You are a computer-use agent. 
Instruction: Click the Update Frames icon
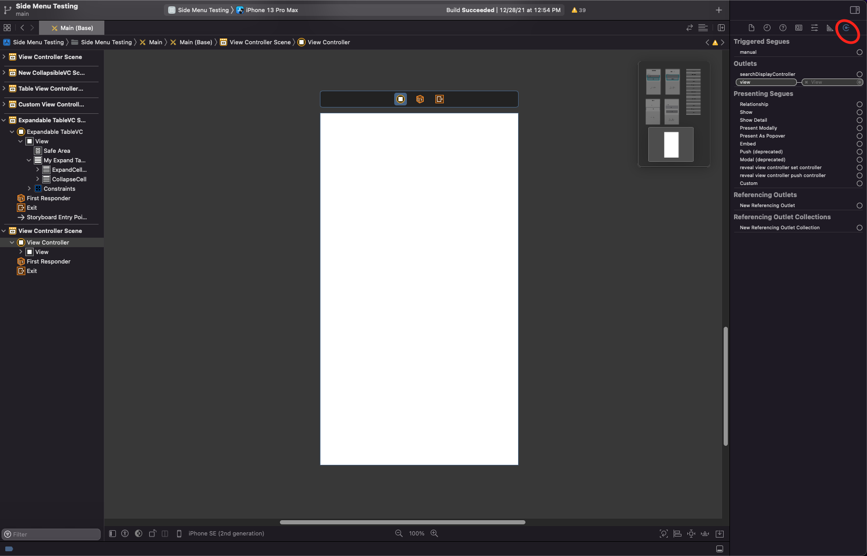[x=664, y=534]
